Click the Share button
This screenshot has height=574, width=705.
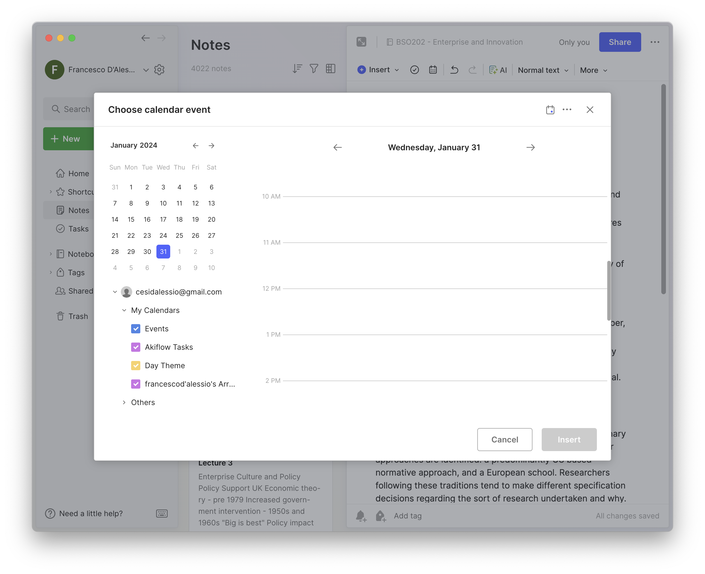(620, 42)
